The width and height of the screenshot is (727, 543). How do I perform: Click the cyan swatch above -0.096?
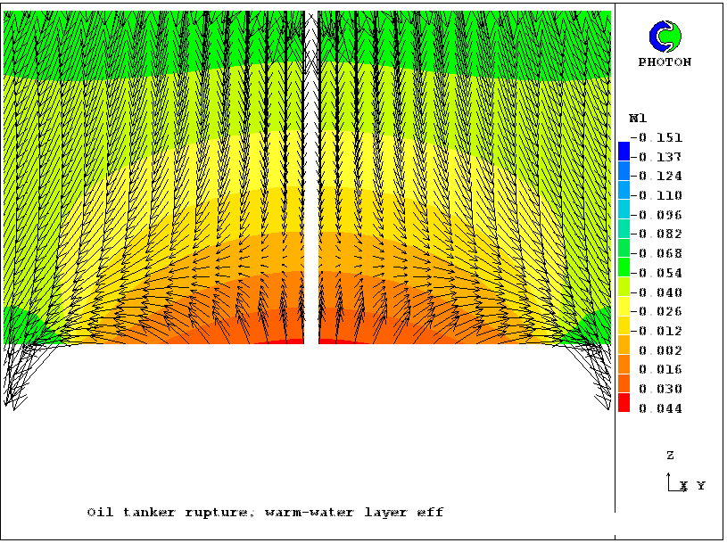point(624,209)
